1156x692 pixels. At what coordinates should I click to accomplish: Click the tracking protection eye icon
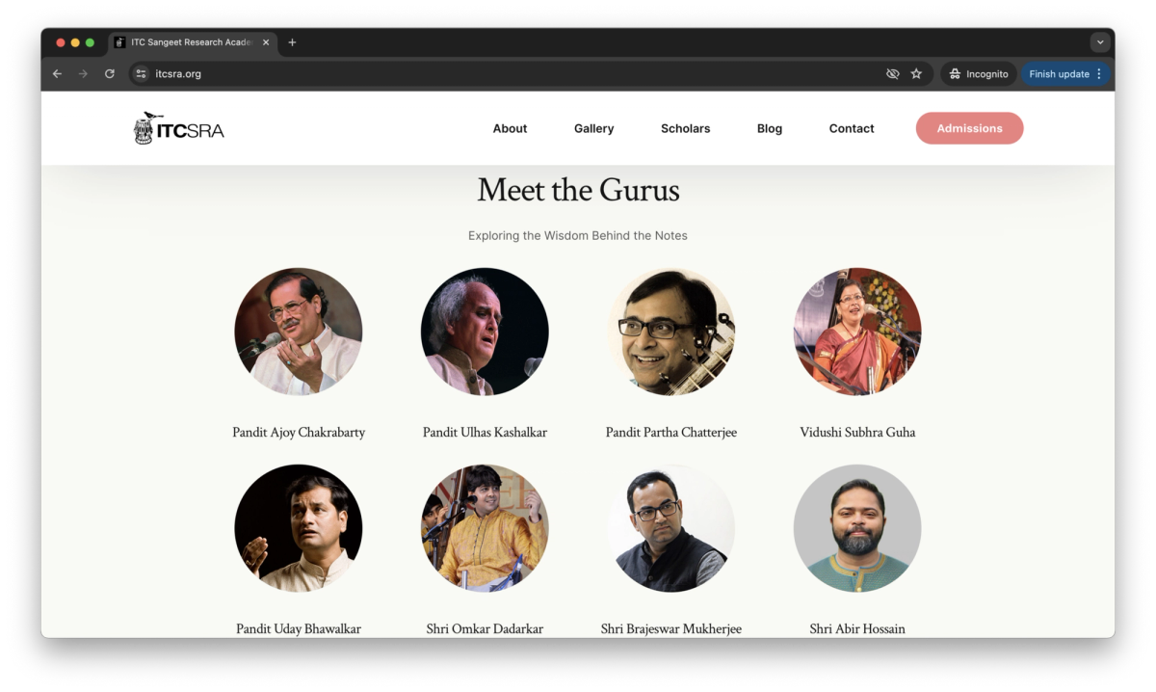point(893,74)
